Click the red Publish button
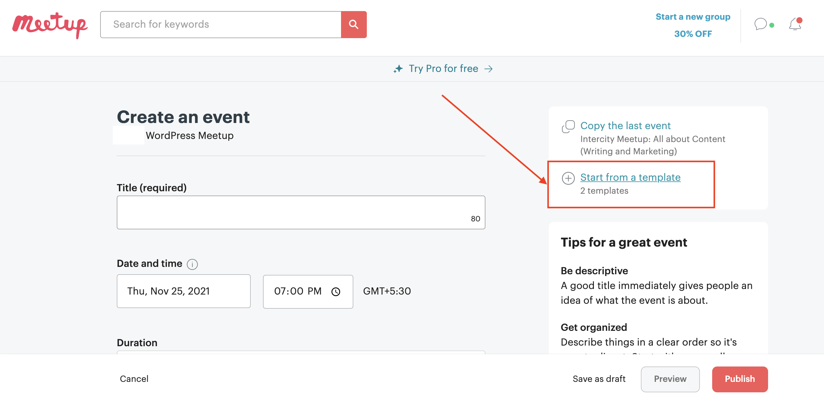 (740, 379)
